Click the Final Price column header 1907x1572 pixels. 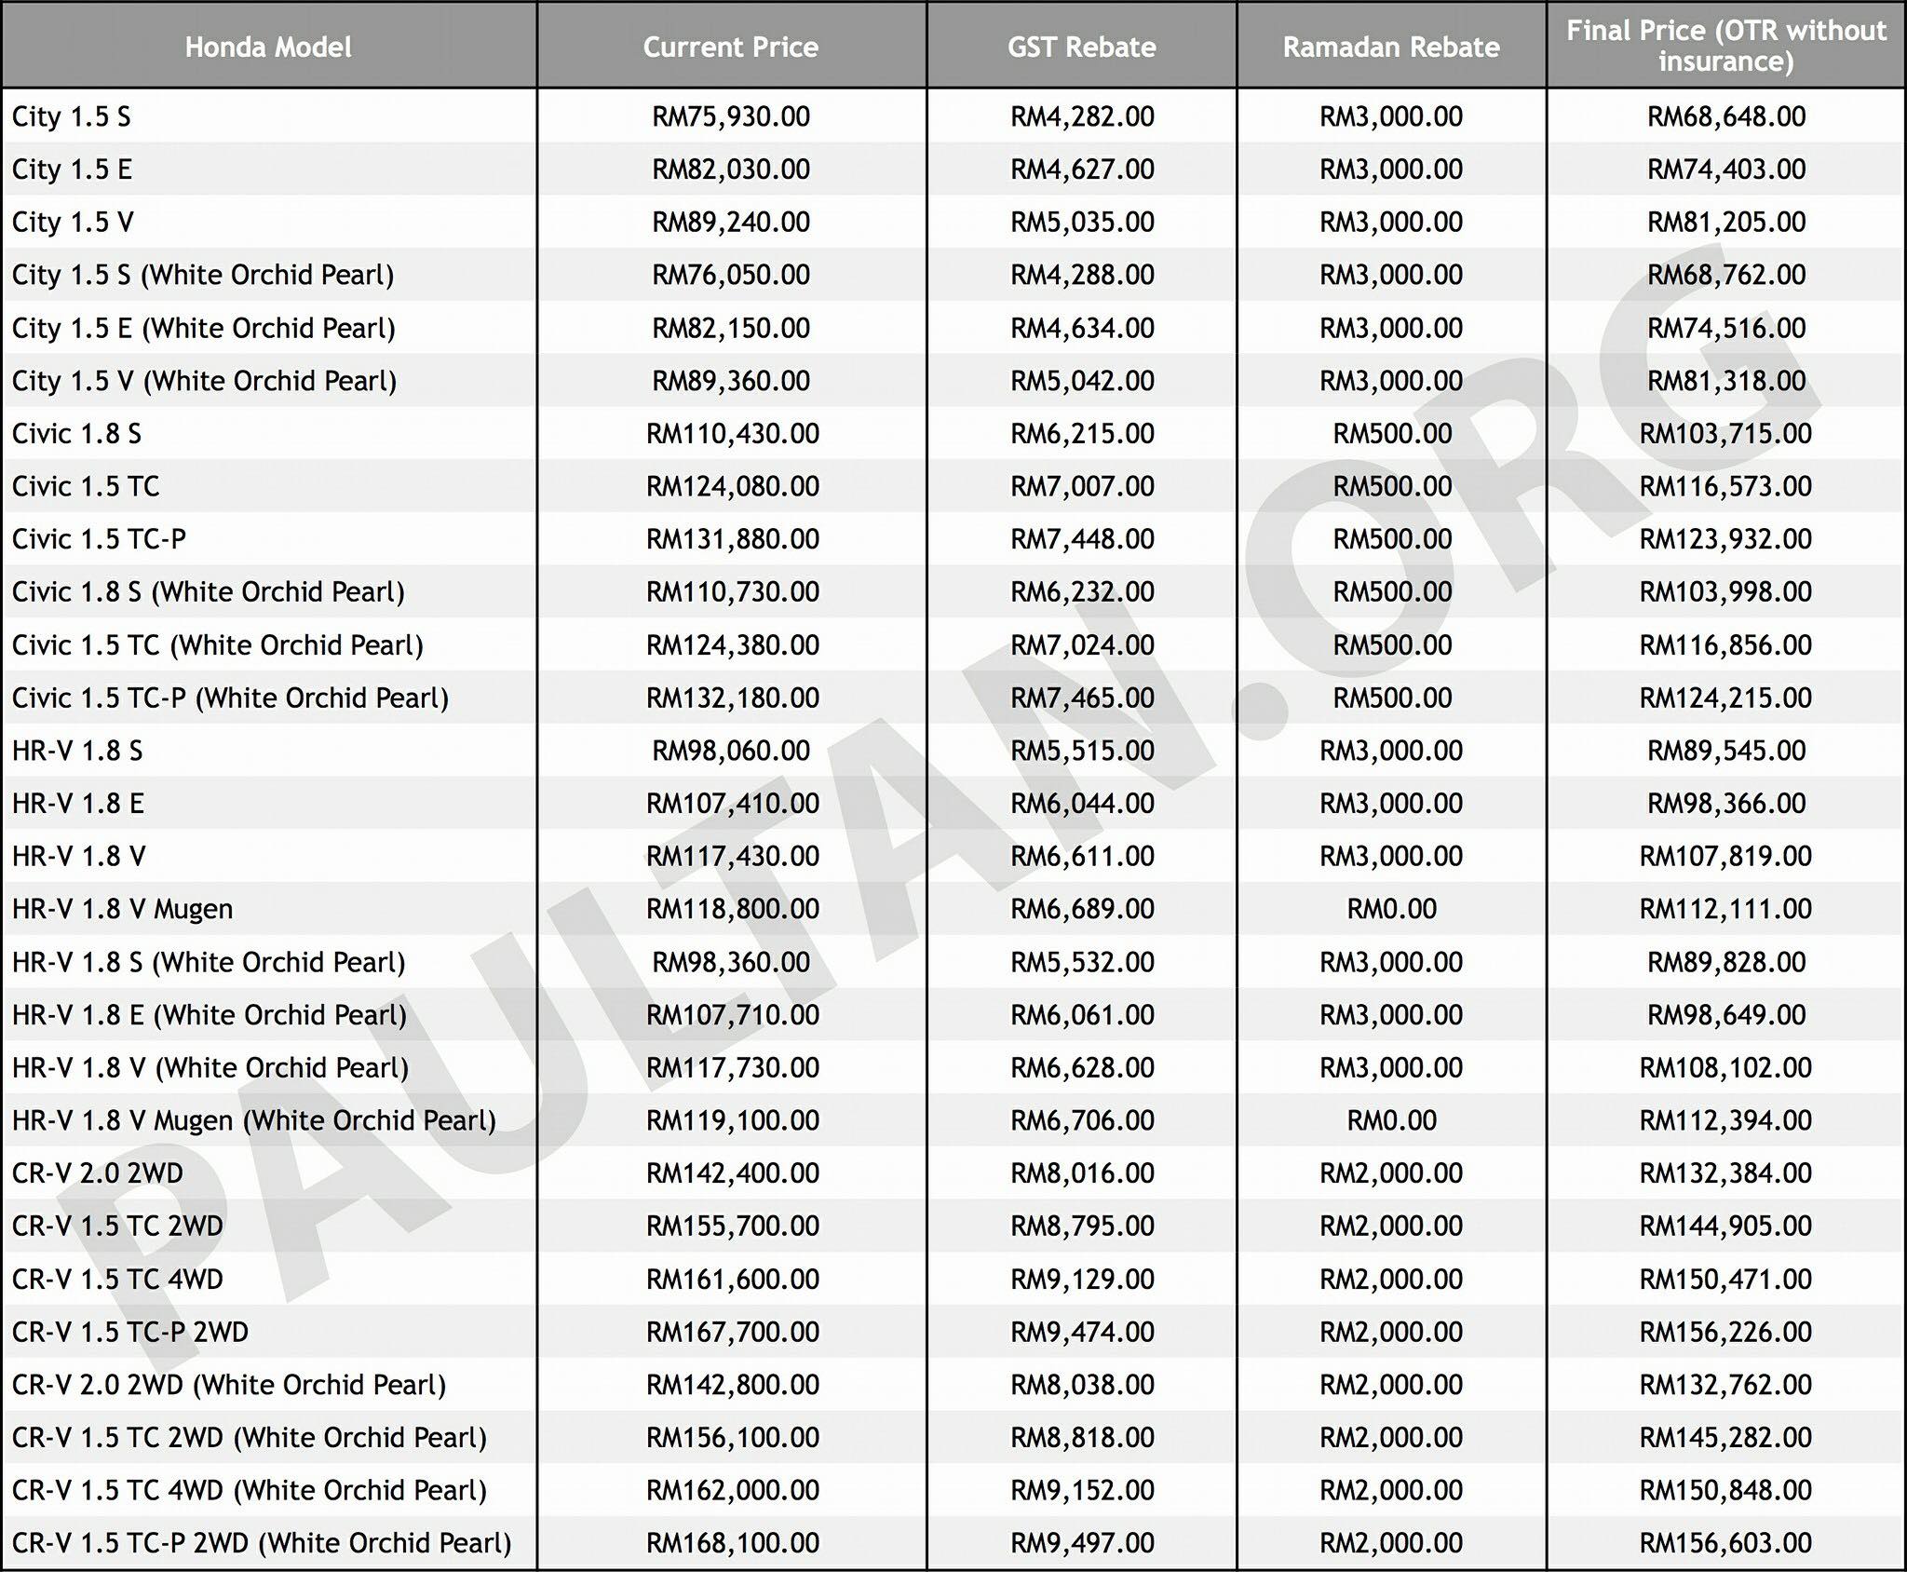[1725, 46]
